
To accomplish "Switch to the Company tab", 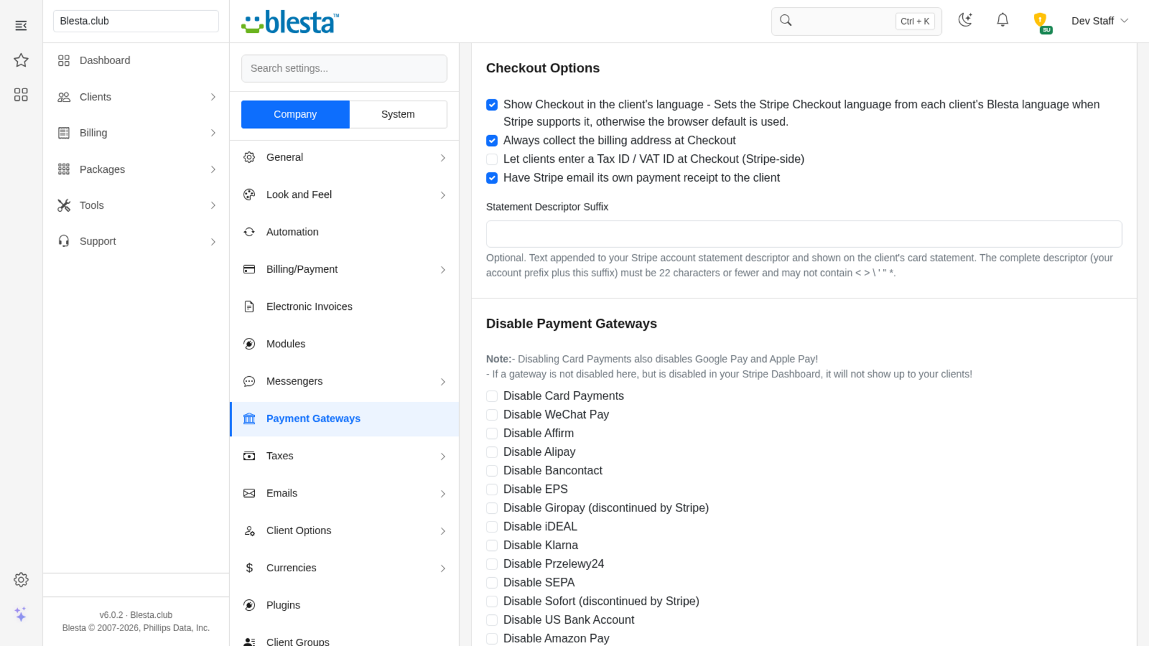I will pyautogui.click(x=295, y=114).
